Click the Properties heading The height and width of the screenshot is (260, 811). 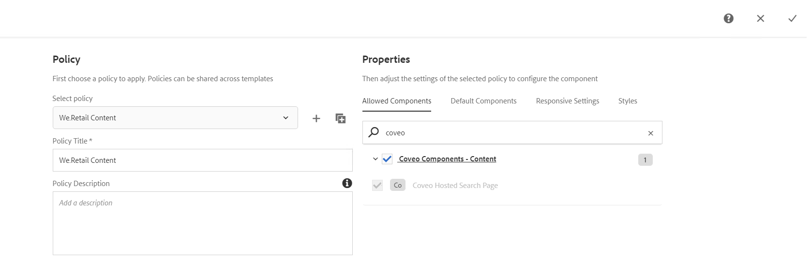[x=386, y=59]
